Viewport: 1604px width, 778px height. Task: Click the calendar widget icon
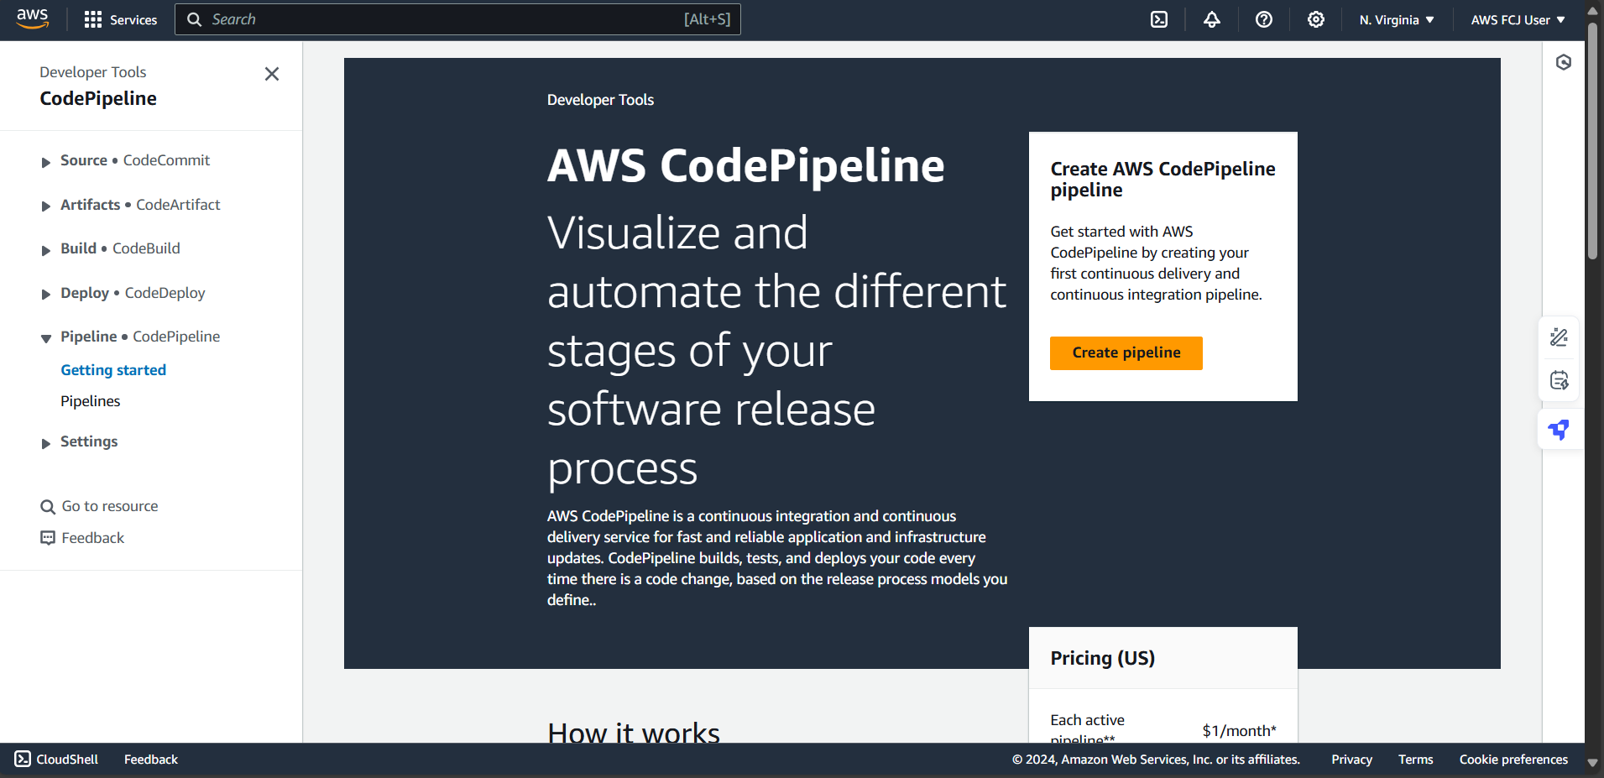(x=1559, y=380)
